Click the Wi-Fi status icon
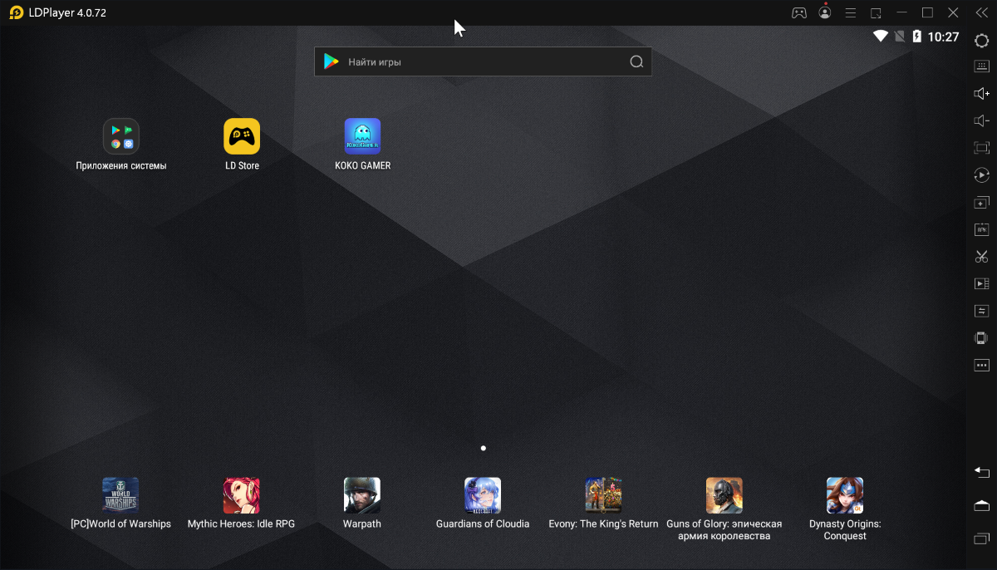Viewport: 997px width, 570px height. (x=881, y=37)
